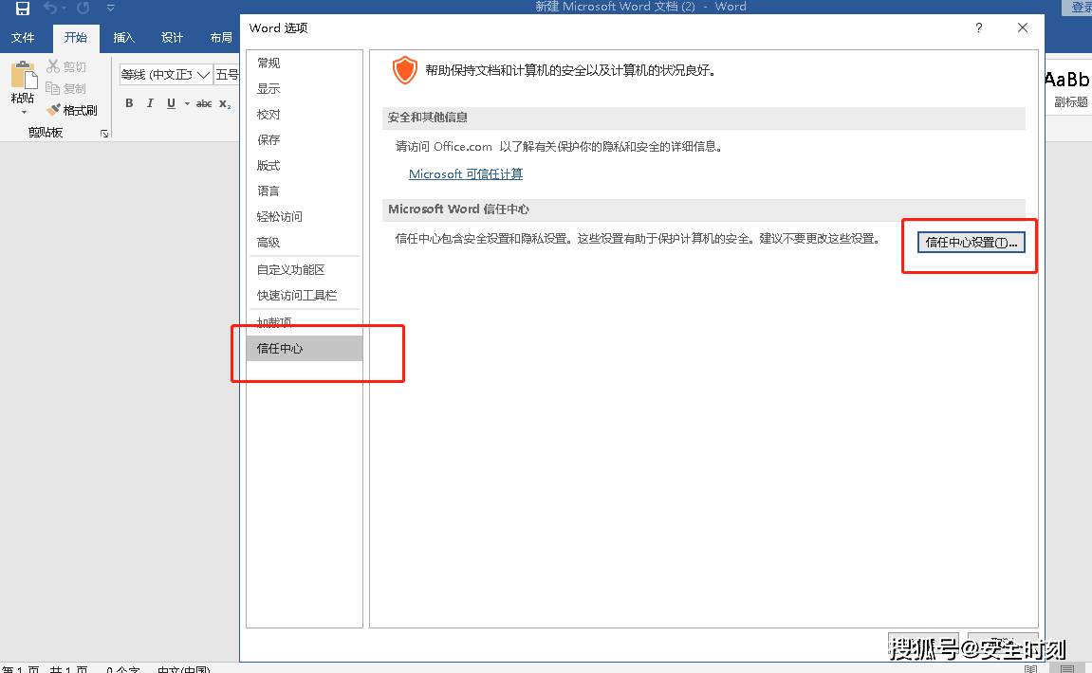Click the 剪切 scissors icon
Image resolution: width=1092 pixels, height=673 pixels.
point(53,66)
